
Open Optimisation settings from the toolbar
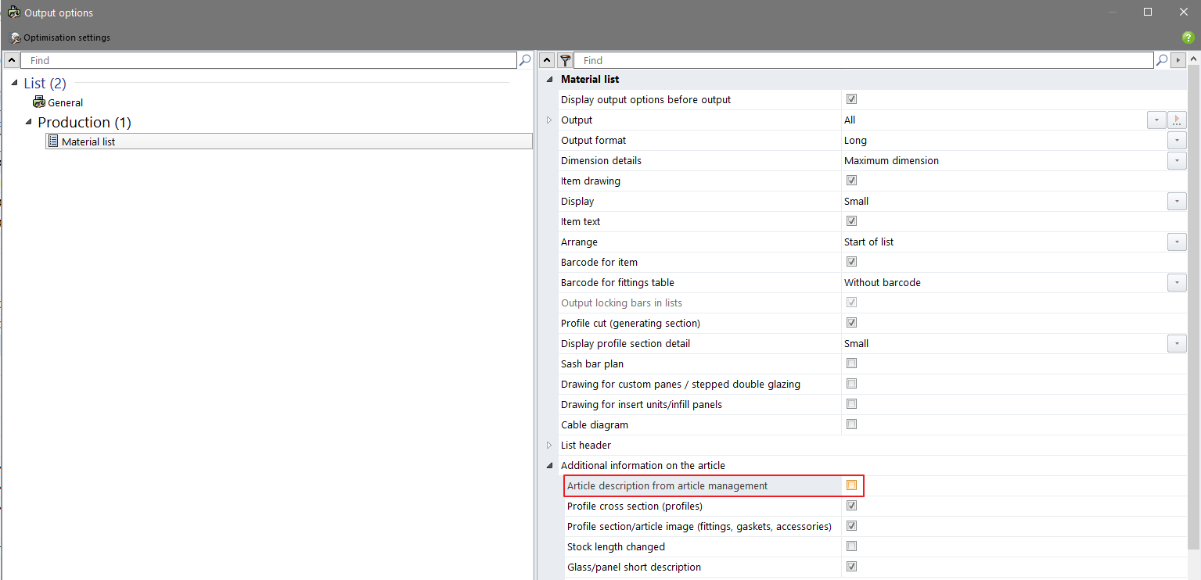pyautogui.click(x=60, y=38)
